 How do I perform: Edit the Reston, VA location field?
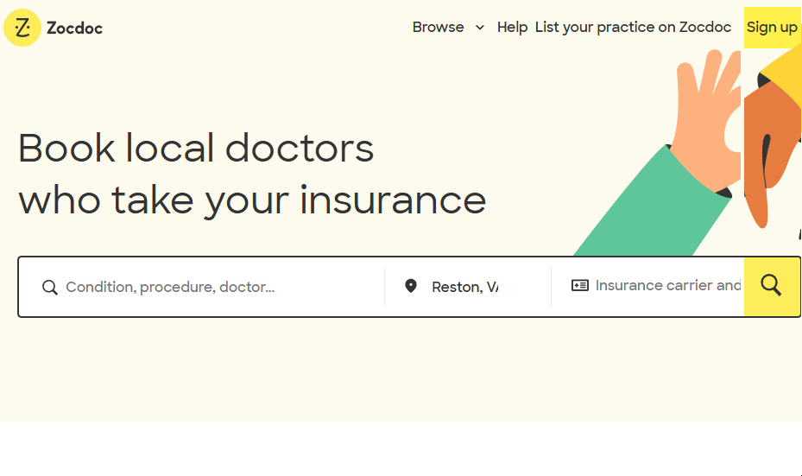(465, 287)
